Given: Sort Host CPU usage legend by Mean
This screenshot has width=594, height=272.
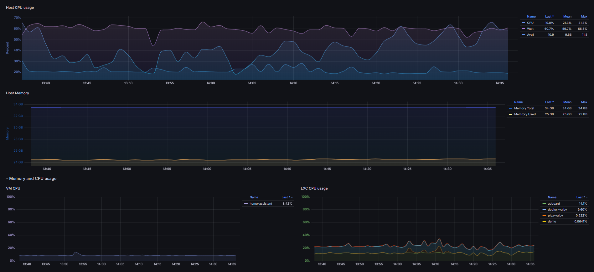Looking at the screenshot, I should [567, 17].
